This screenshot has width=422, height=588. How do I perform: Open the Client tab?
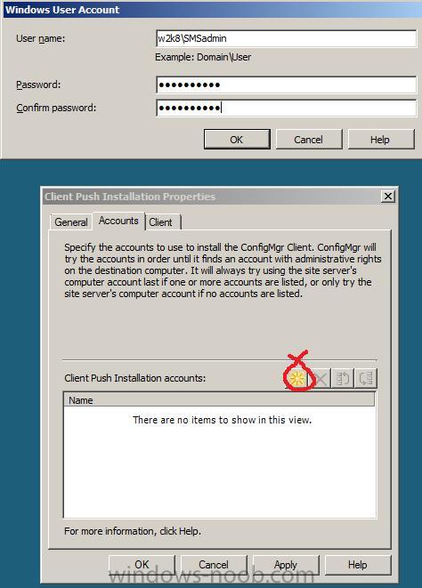point(160,222)
